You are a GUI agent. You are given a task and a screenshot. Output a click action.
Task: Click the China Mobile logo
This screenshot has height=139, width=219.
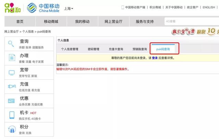coord(43,8)
